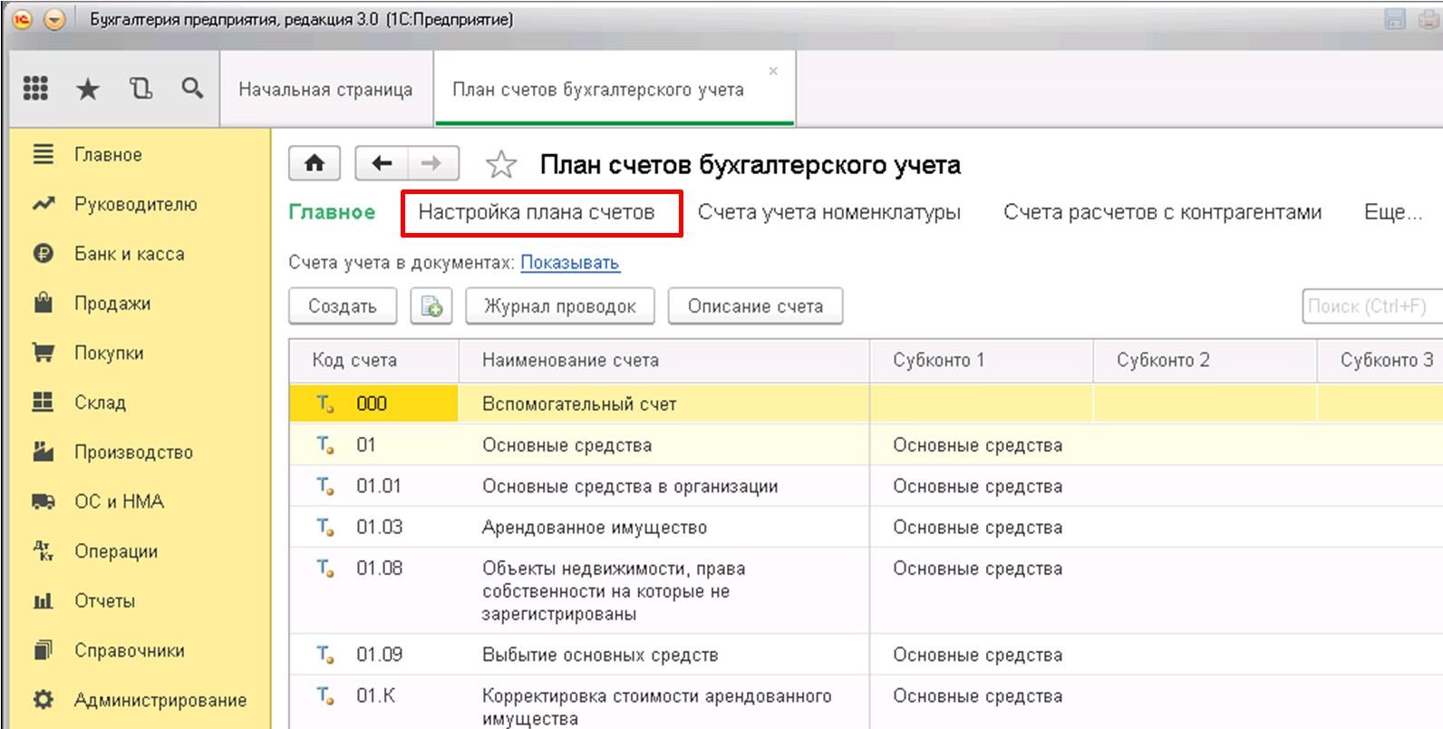Screen dimensions: 1443x729
Task: Open Настройка плана счетов link
Action: 537,212
